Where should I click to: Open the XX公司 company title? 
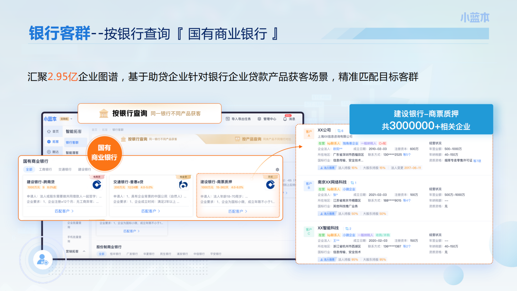coord(324,130)
